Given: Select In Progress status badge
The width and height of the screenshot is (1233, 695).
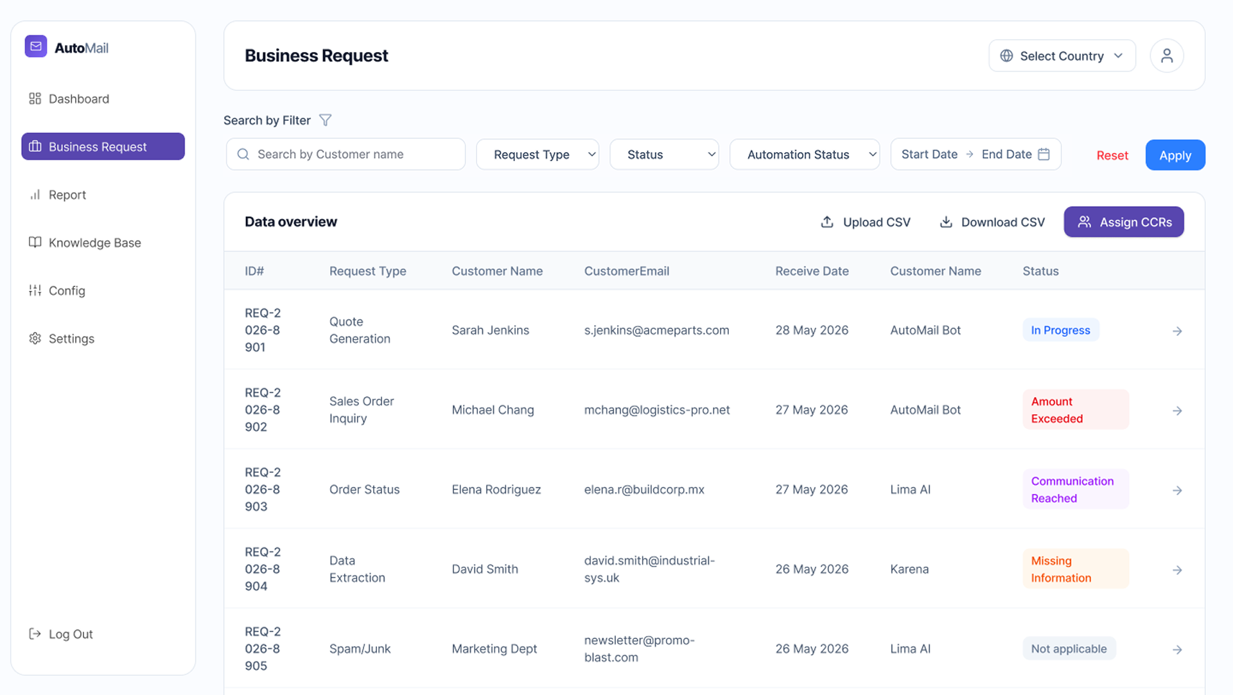Looking at the screenshot, I should tap(1060, 330).
